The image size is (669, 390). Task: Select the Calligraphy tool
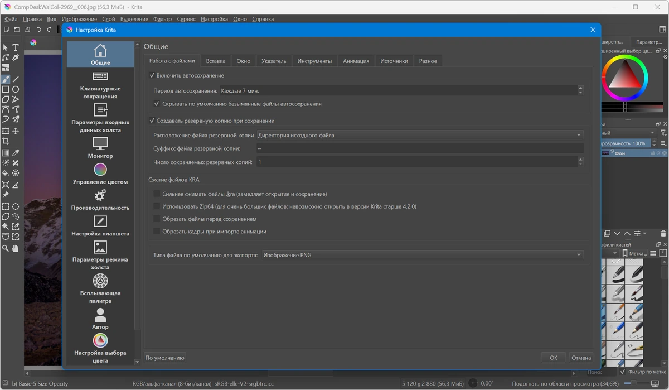(16, 57)
